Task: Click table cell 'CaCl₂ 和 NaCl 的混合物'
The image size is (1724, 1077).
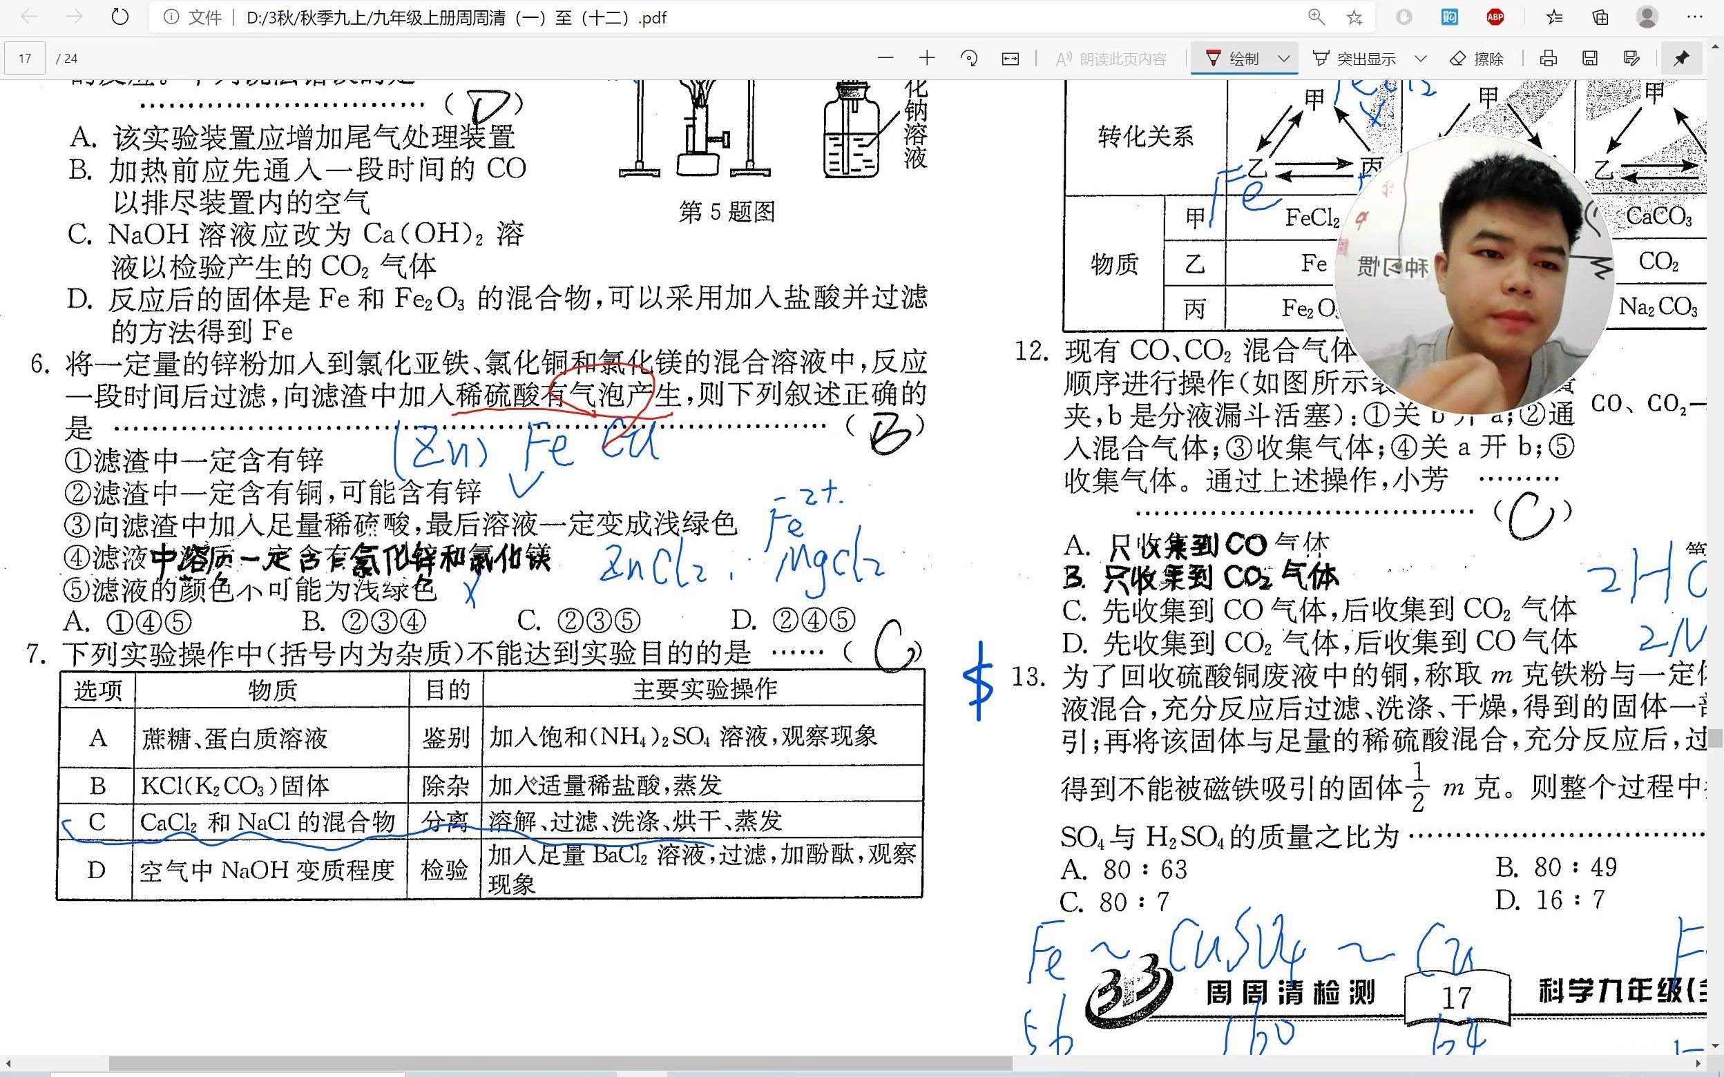Action: coord(267,822)
